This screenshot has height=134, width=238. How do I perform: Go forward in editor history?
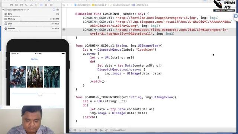coord(71,5)
